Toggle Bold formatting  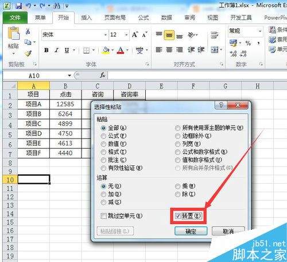point(46,50)
